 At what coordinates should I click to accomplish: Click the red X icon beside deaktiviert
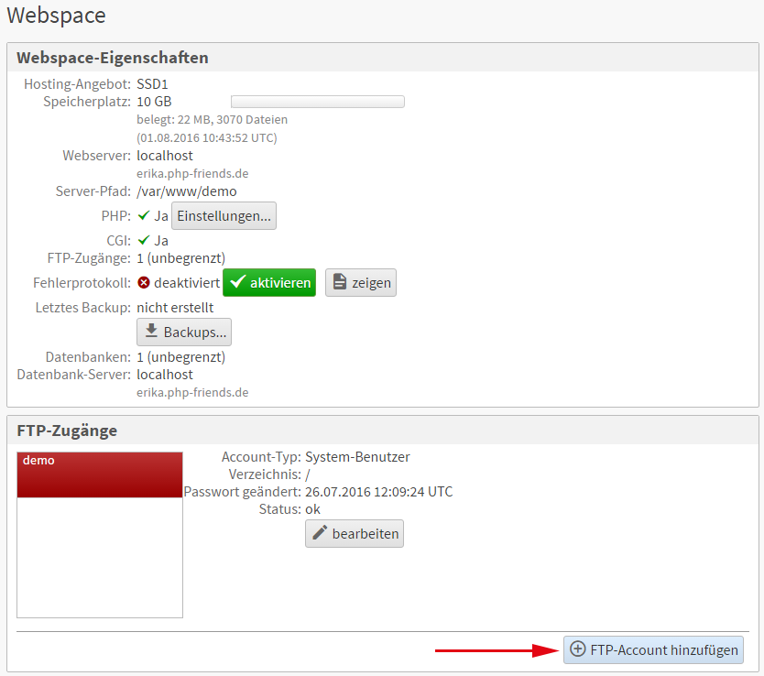[144, 283]
